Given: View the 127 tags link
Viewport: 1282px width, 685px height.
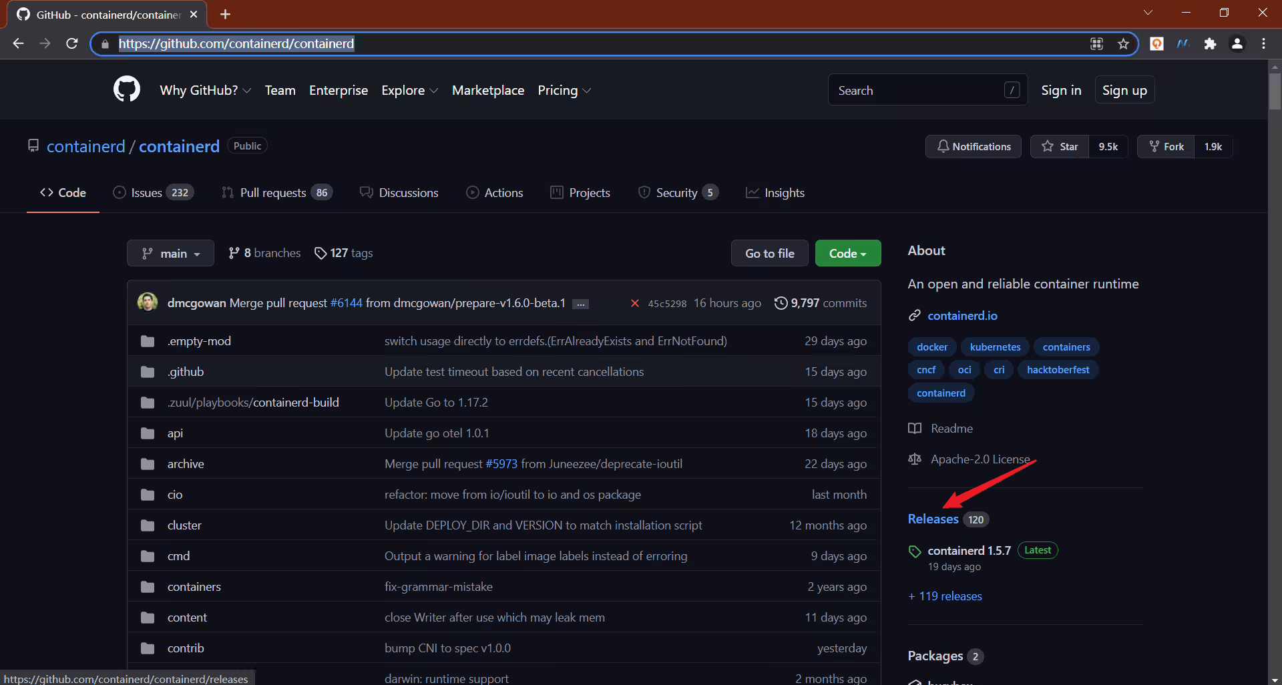Looking at the screenshot, I should click(344, 253).
